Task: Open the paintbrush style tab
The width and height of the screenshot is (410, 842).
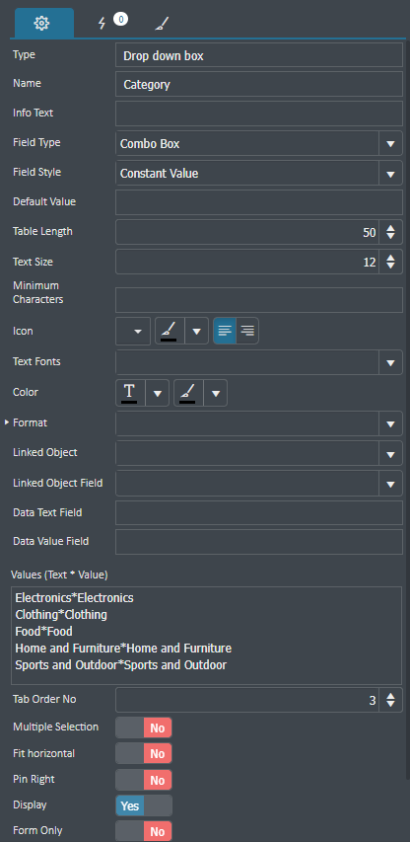Action: [x=162, y=24]
